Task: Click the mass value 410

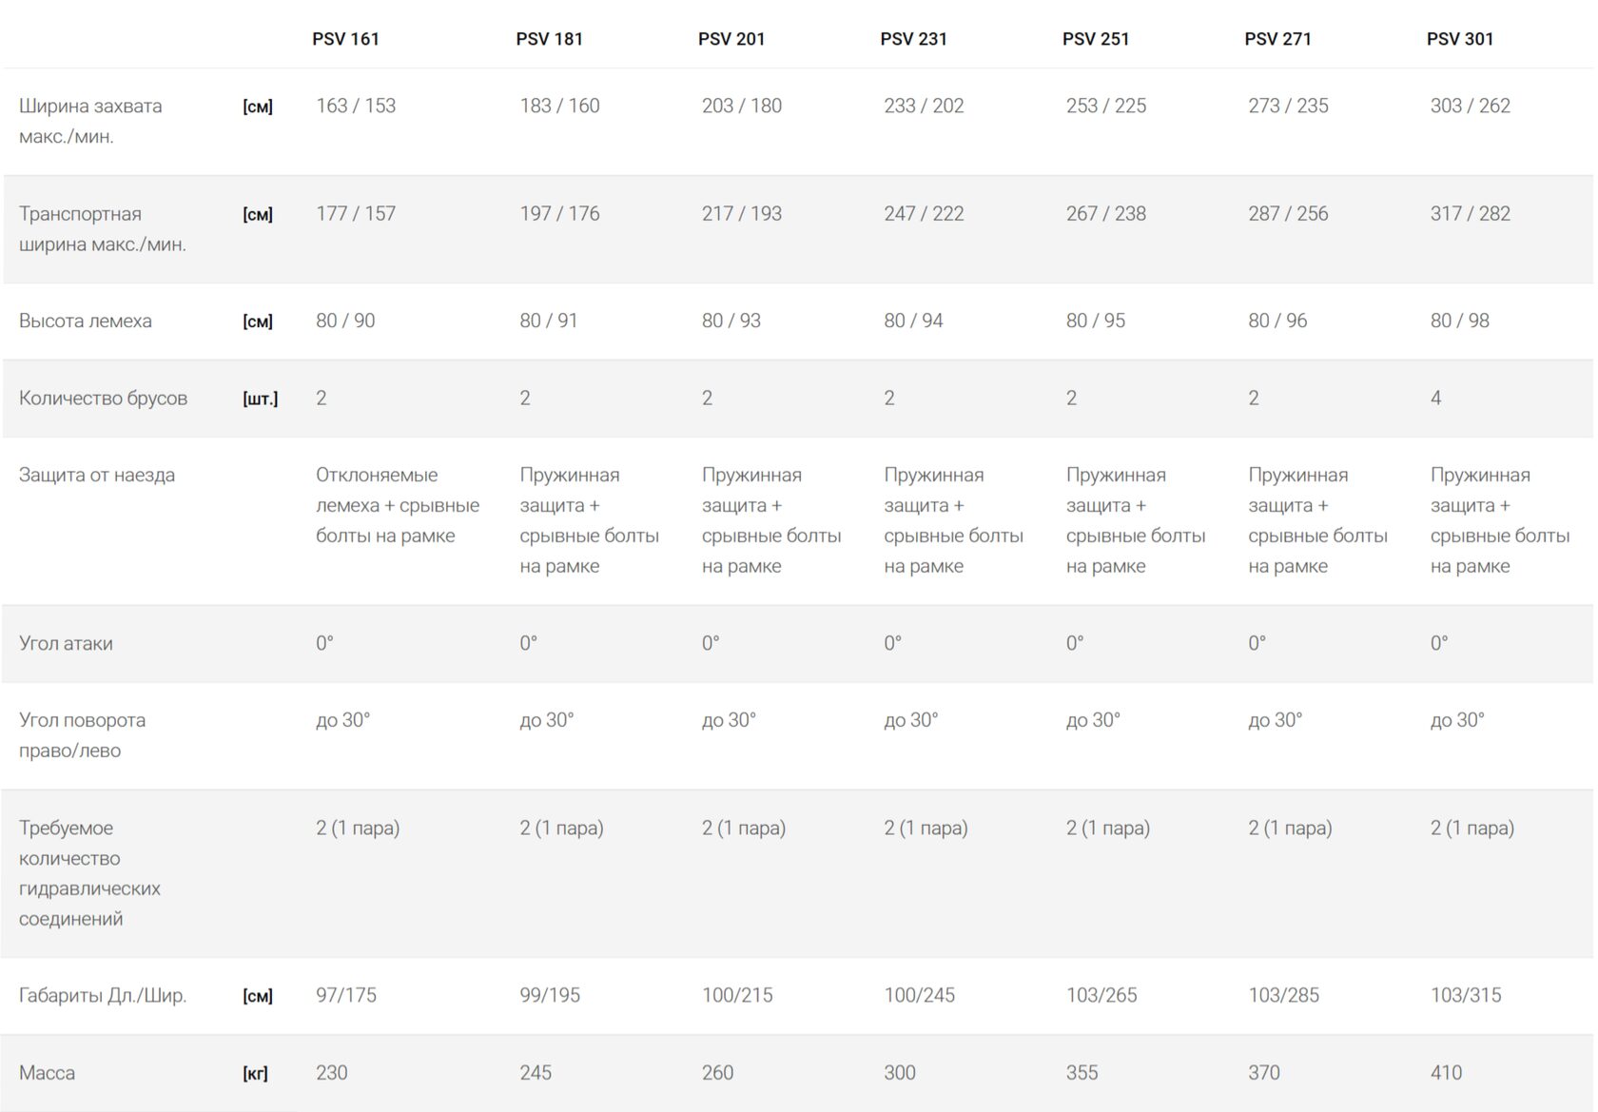Action: pos(1446,1072)
